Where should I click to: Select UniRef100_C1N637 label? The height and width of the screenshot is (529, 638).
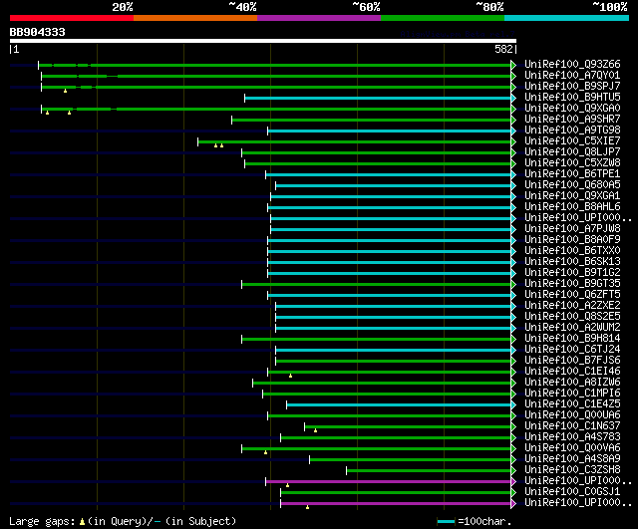pos(572,426)
